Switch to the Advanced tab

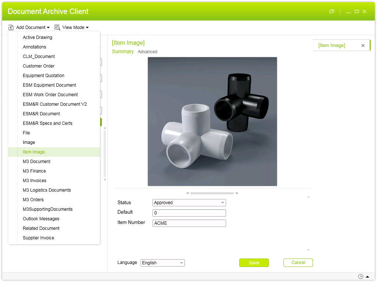(x=147, y=52)
